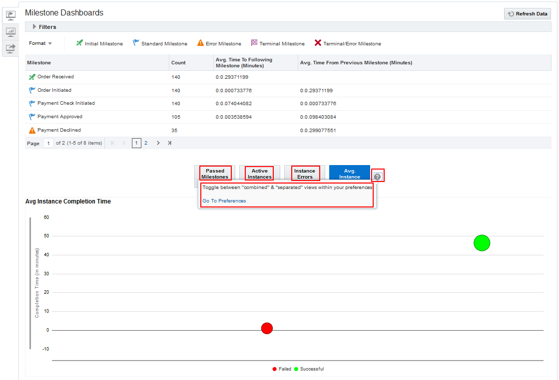Jump to last page arrow
This screenshot has height=380, width=559.
tap(169, 143)
